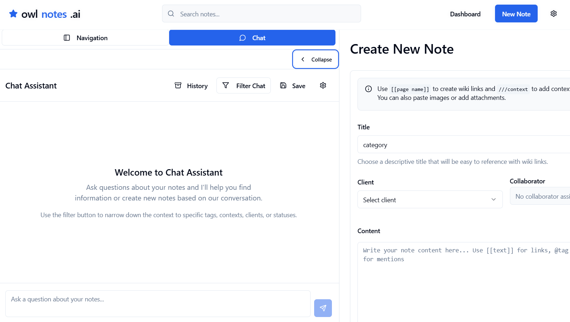Switch to the Chat tab
This screenshot has width=570, height=322.
pos(252,37)
